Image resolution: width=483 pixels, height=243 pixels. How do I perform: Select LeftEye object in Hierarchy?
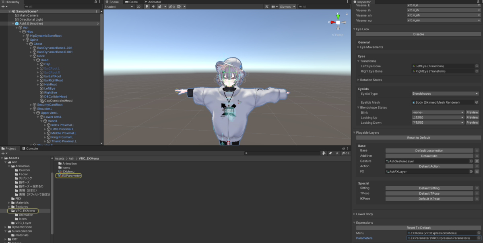click(x=47, y=88)
